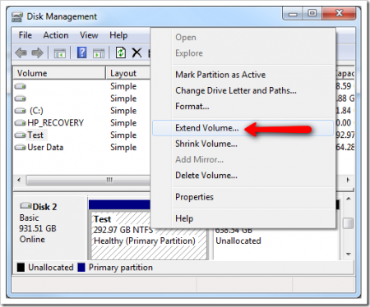
Task: Toggle the console tree toolbar icon
Action: point(60,53)
